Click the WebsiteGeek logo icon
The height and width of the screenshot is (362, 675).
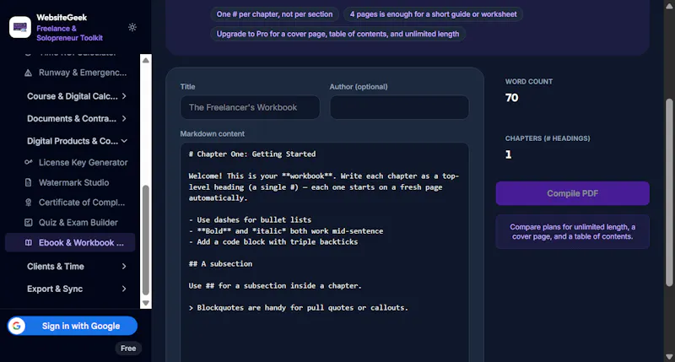pyautogui.click(x=19, y=27)
